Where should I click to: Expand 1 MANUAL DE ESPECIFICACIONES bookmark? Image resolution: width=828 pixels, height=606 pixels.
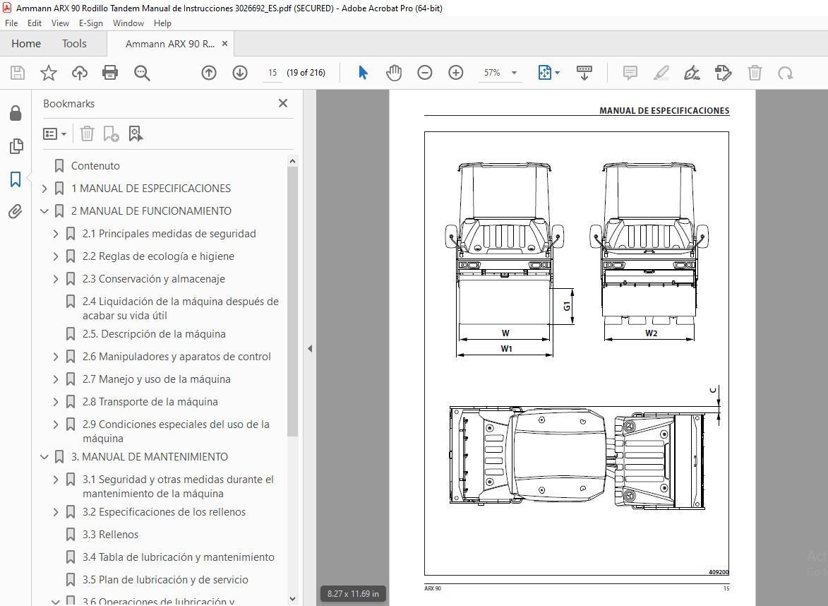point(45,189)
